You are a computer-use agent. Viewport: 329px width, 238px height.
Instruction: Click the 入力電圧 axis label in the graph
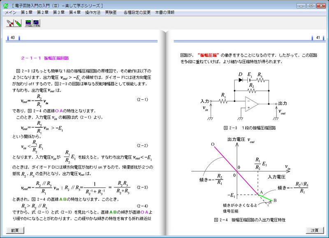(x=276, y=177)
